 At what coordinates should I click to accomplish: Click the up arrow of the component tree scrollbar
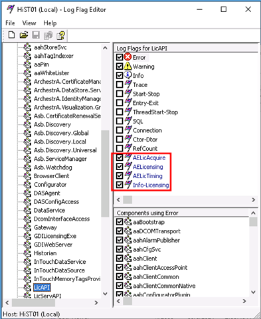point(106,48)
